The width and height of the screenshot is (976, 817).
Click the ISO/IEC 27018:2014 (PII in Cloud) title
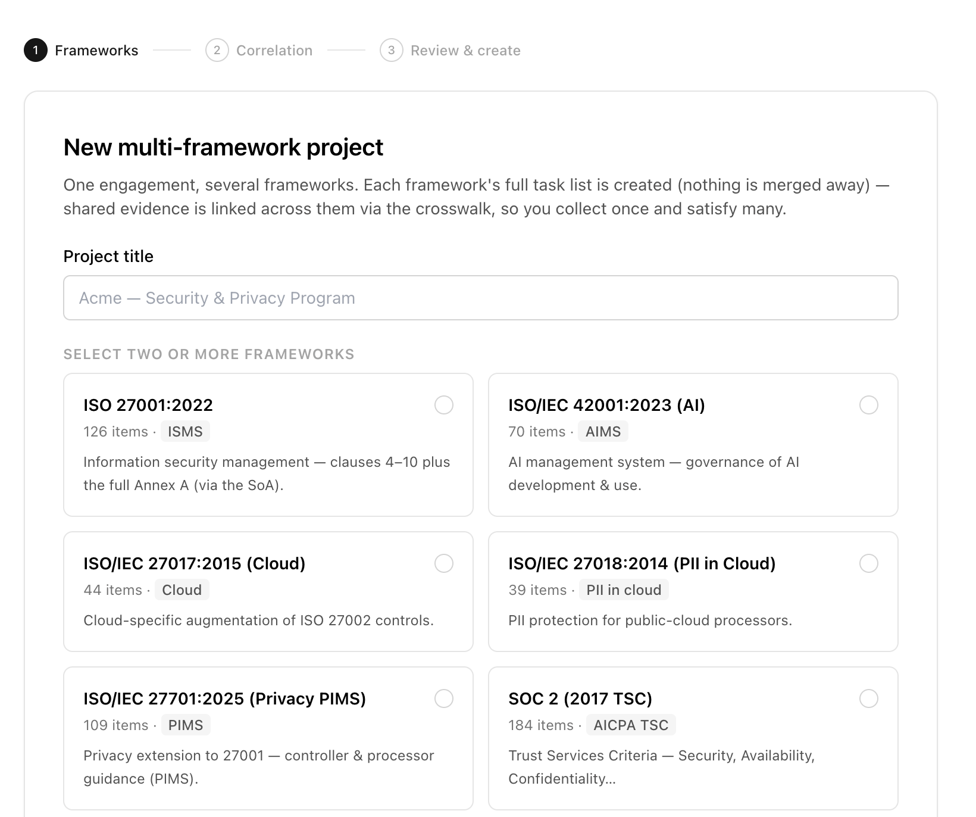tap(642, 563)
